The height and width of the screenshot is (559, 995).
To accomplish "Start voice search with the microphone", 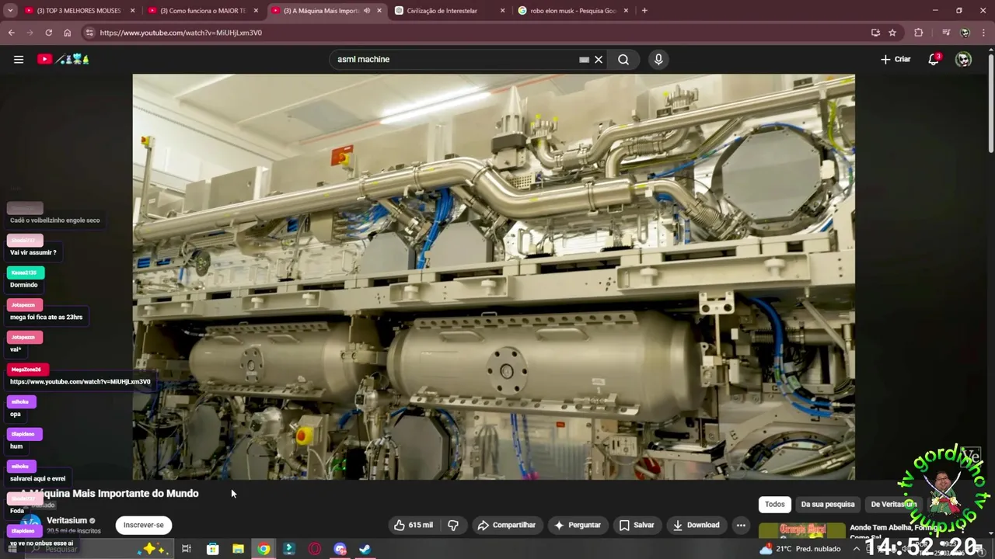I will 658,59.
